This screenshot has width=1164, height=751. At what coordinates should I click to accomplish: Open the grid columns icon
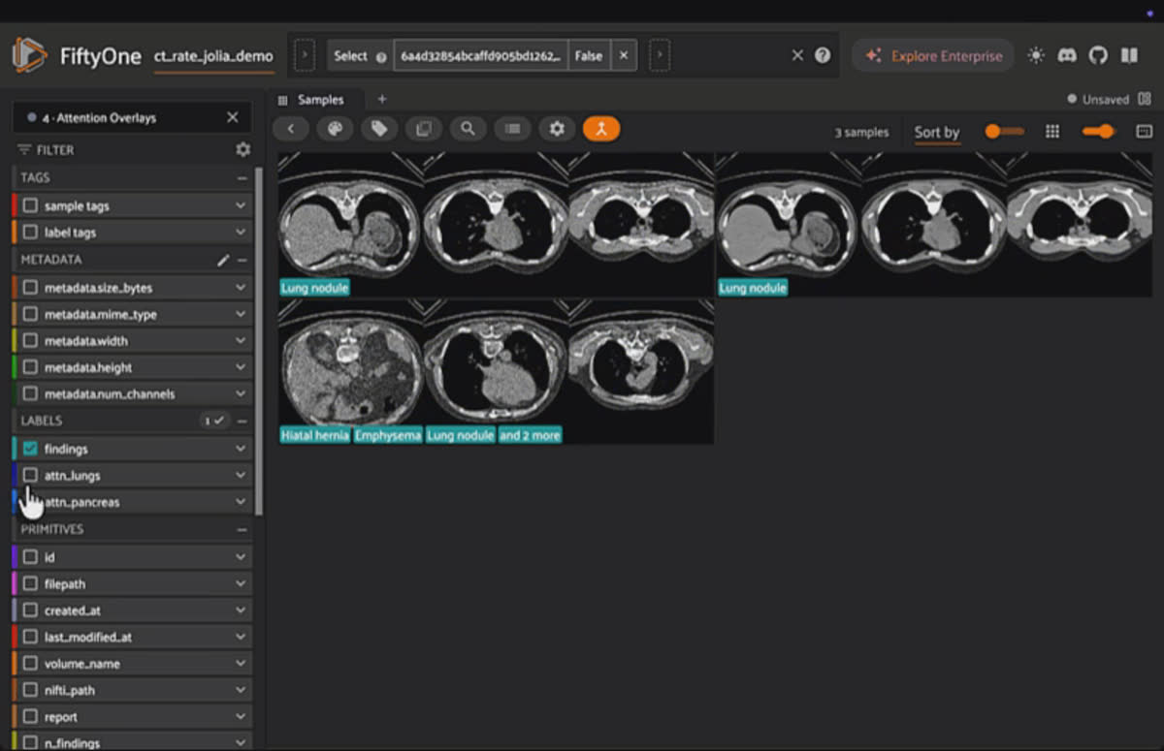point(1052,132)
